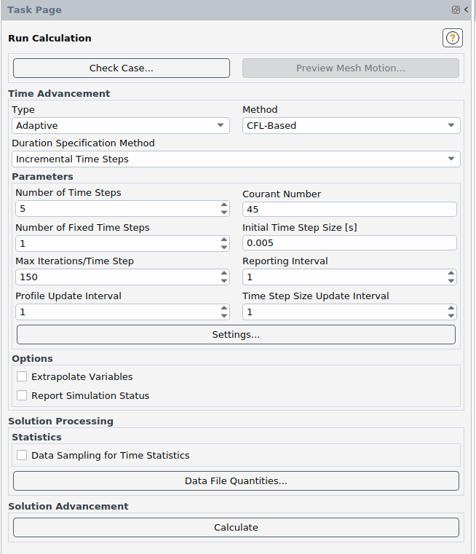This screenshot has height=554, width=476.
Task: Decrease Time Step Size Update Interval value
Action: point(451,315)
